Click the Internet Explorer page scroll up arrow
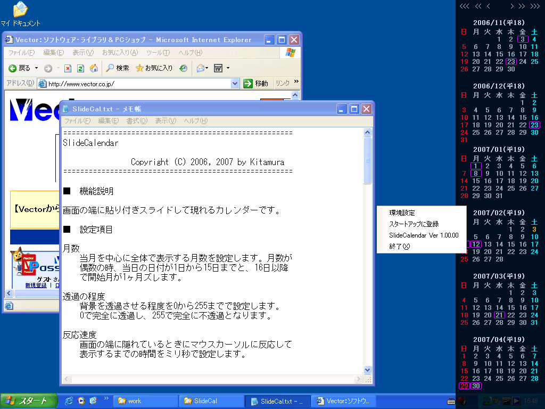545x409 pixels. pos(295,95)
